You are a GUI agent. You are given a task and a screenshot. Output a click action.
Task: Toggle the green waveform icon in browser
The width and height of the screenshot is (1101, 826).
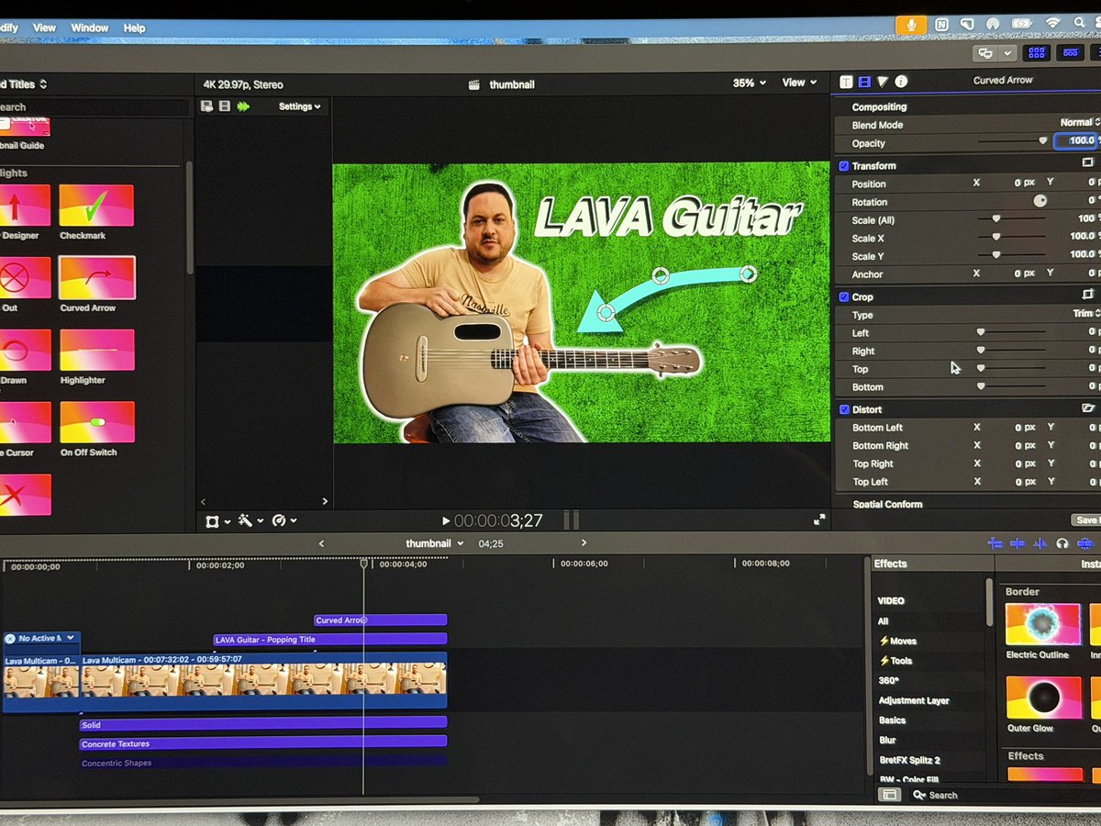[243, 106]
